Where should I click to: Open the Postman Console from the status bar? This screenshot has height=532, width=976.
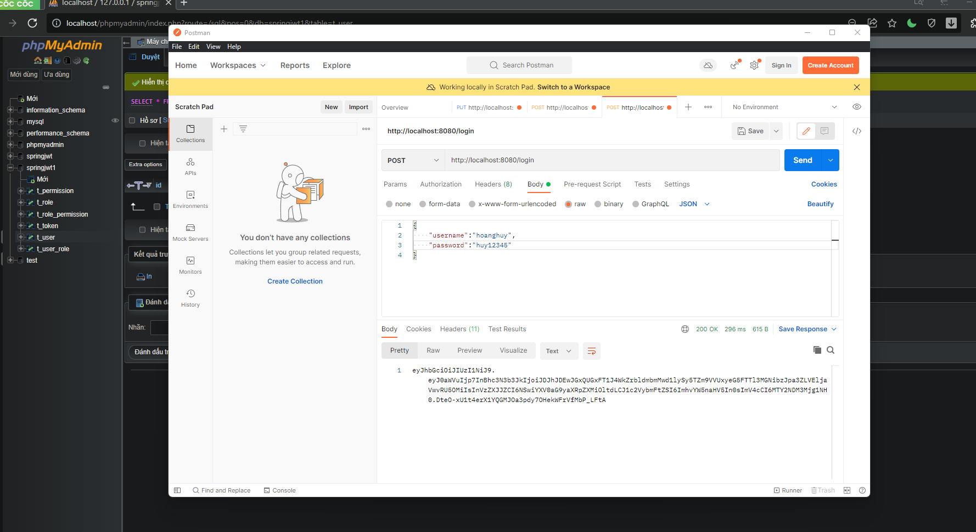pyautogui.click(x=279, y=490)
